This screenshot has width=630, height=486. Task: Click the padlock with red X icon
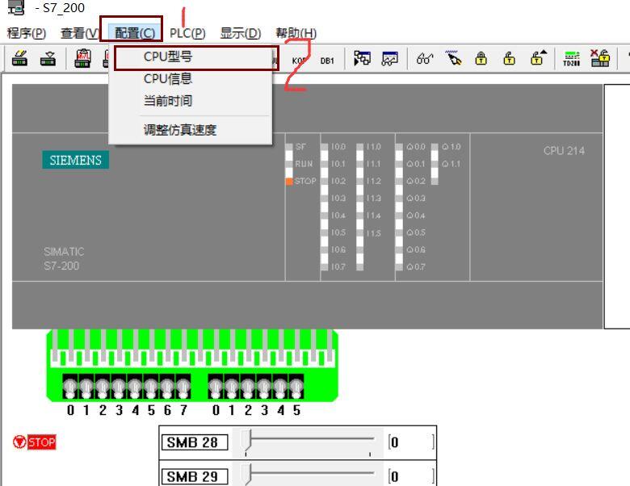pyautogui.click(x=600, y=58)
